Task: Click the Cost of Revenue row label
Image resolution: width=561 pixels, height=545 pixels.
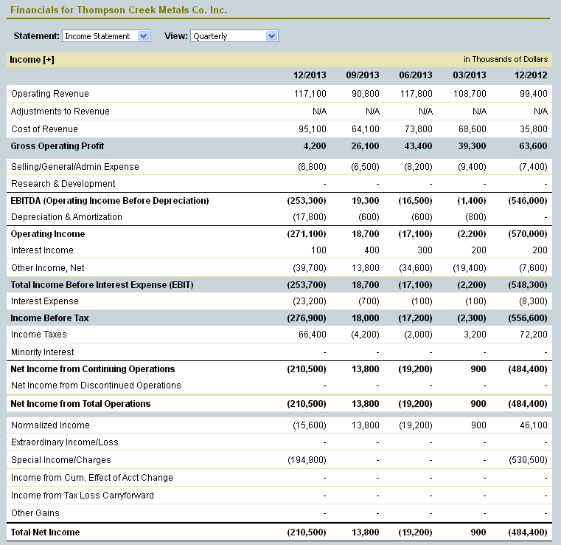Action: click(x=44, y=129)
